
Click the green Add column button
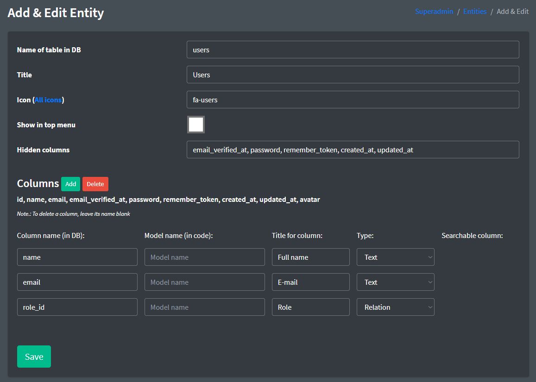pos(70,184)
